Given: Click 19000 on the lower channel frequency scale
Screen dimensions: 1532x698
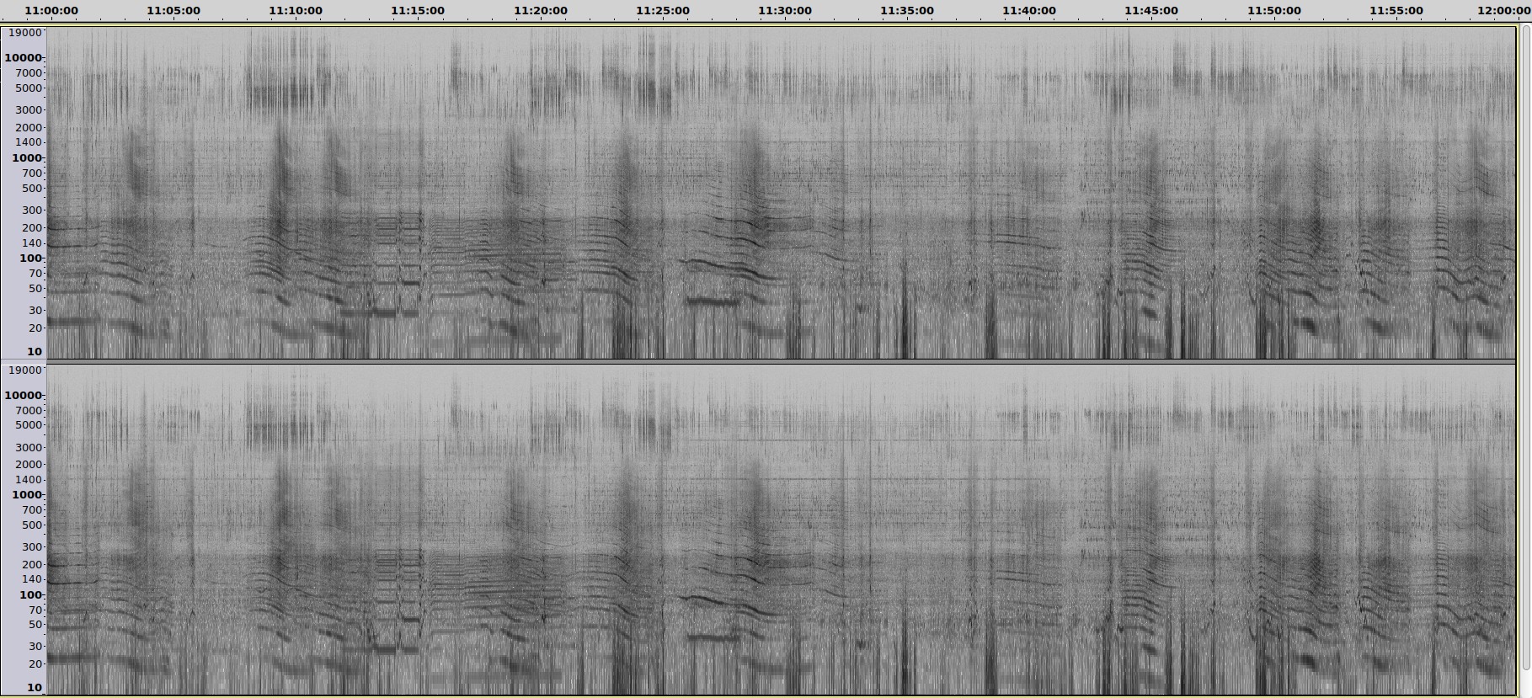Looking at the screenshot, I should [25, 370].
